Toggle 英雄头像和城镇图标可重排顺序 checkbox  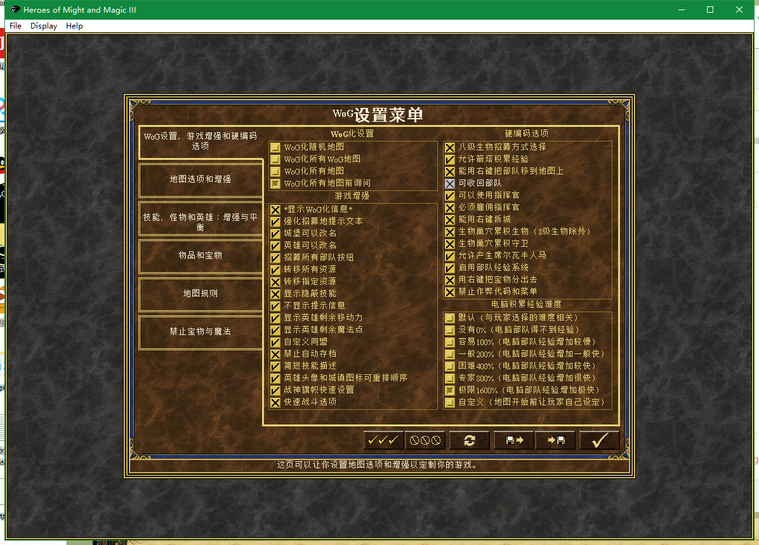point(275,378)
